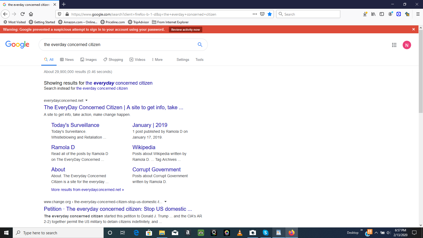Search instead for the everday concerned citizen
Viewport: 423px width, 238px height.
point(102,88)
